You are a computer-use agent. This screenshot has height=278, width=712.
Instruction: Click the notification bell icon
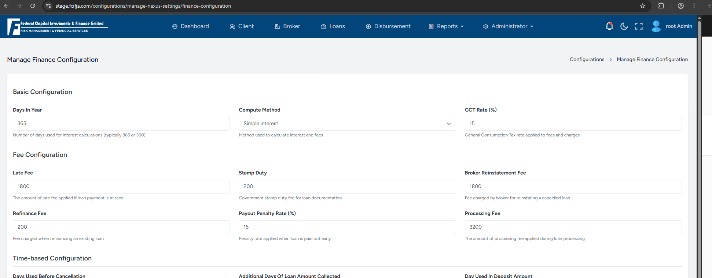click(x=609, y=26)
